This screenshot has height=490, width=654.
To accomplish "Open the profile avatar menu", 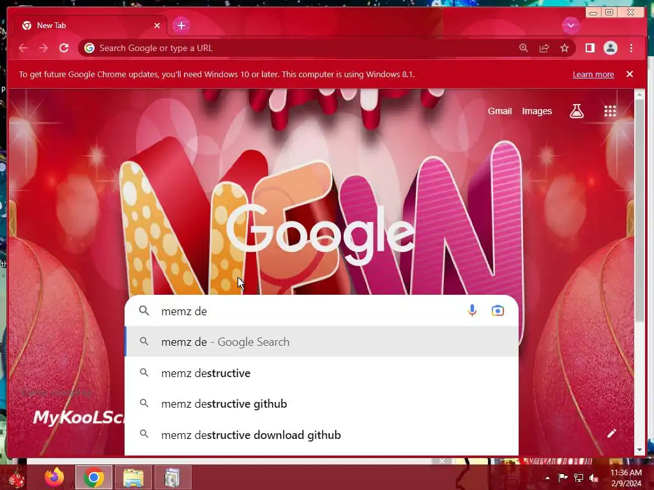I will click(610, 48).
